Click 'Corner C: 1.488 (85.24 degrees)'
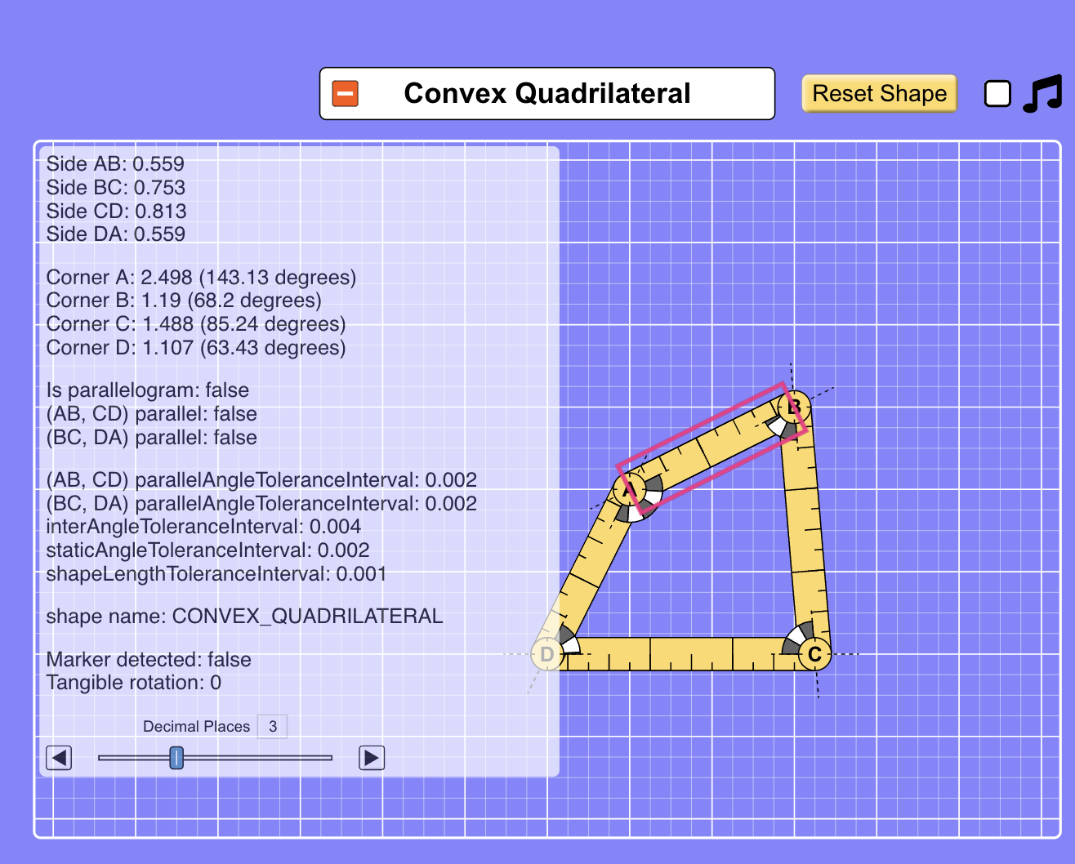1075x864 pixels. [196, 324]
